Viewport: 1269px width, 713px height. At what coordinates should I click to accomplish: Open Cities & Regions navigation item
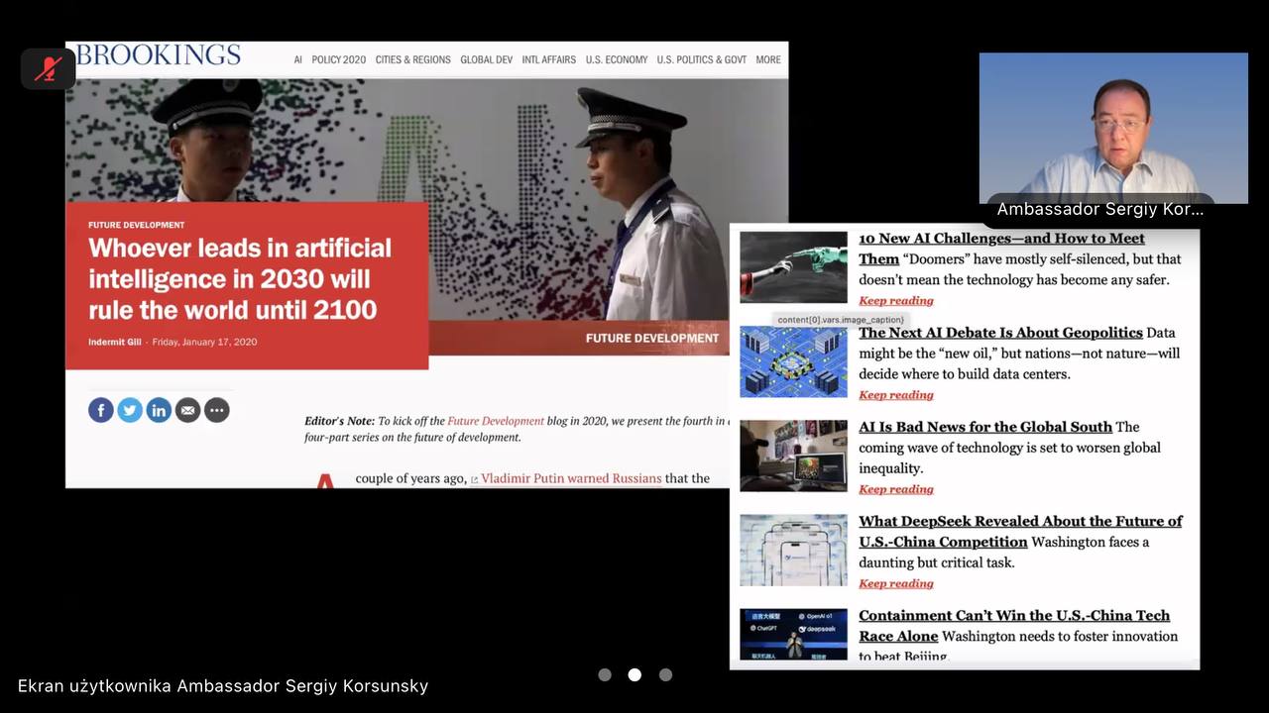[412, 59]
